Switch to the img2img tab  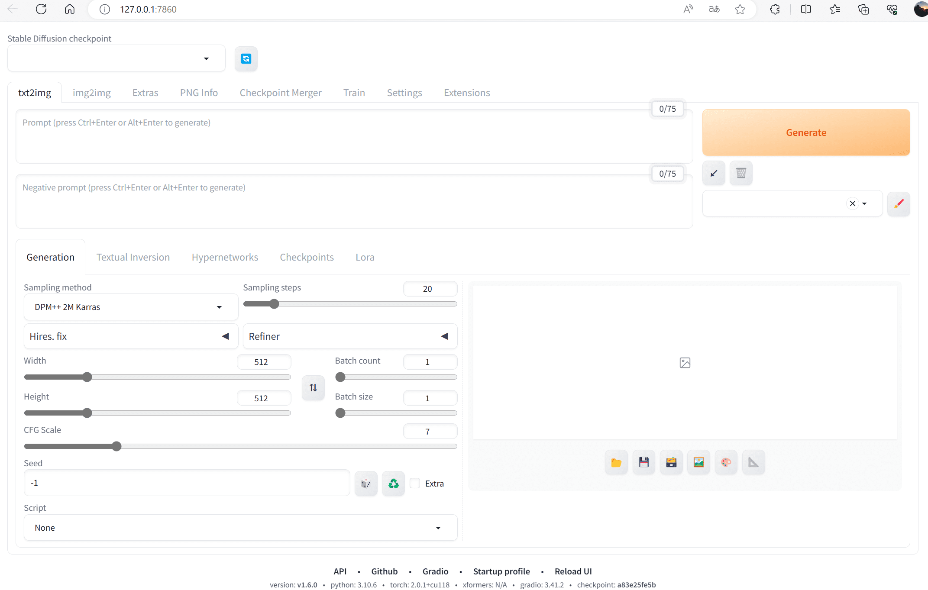[91, 93]
